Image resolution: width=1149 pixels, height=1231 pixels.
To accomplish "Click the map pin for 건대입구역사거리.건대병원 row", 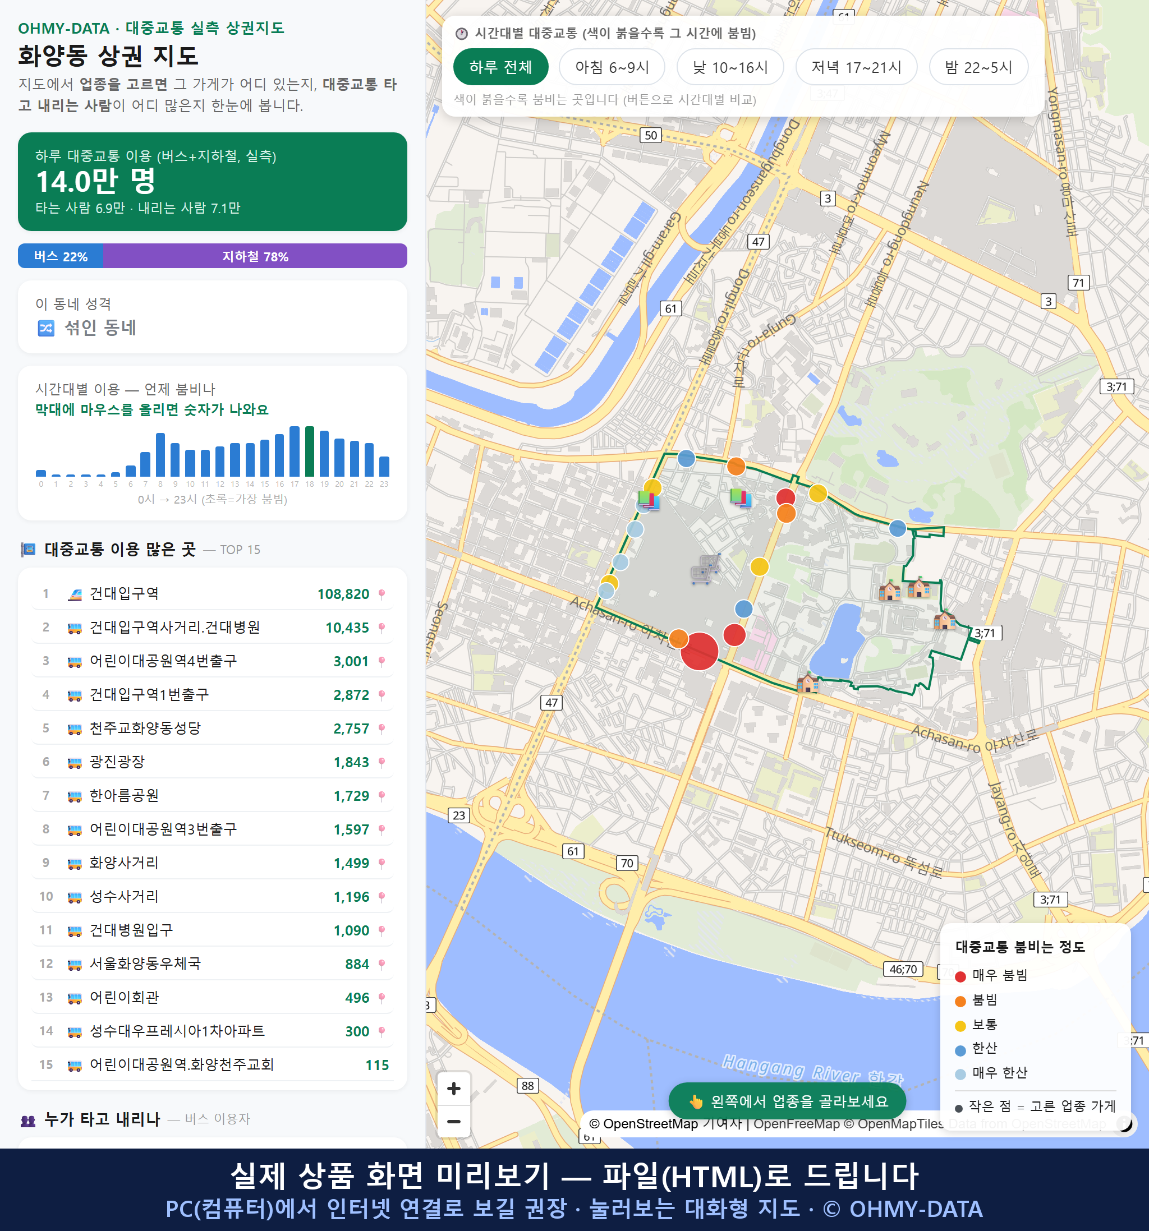I will 382,629.
